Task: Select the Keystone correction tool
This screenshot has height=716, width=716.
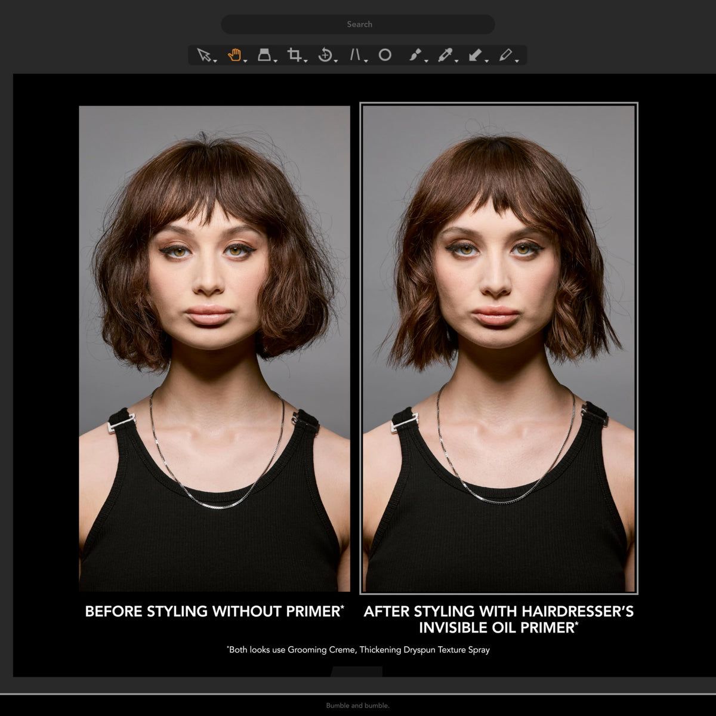Action: [x=355, y=55]
